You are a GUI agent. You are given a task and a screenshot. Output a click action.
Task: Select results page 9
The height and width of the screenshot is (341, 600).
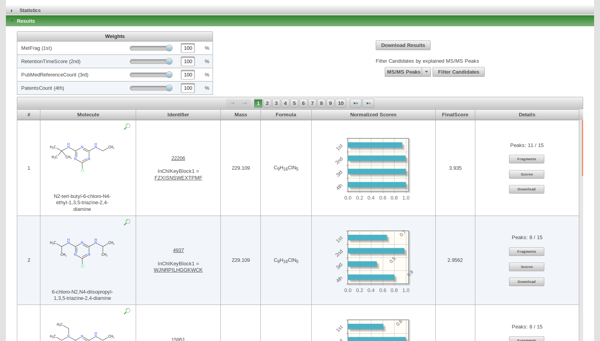(x=330, y=103)
